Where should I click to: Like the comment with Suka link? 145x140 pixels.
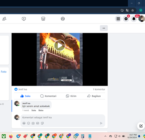click(34, 110)
